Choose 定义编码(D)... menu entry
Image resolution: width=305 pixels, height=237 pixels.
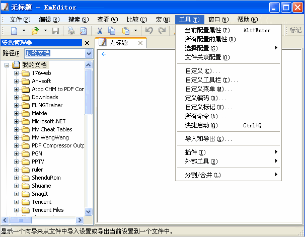click(x=228, y=98)
